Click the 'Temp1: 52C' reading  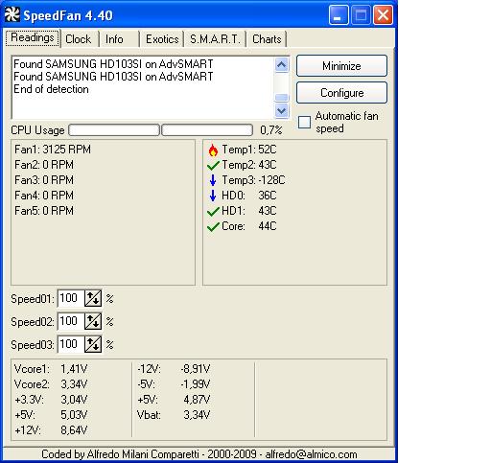249,150
